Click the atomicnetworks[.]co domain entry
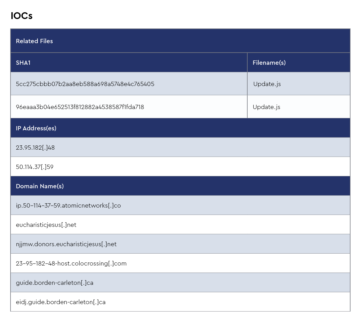 (x=68, y=206)
